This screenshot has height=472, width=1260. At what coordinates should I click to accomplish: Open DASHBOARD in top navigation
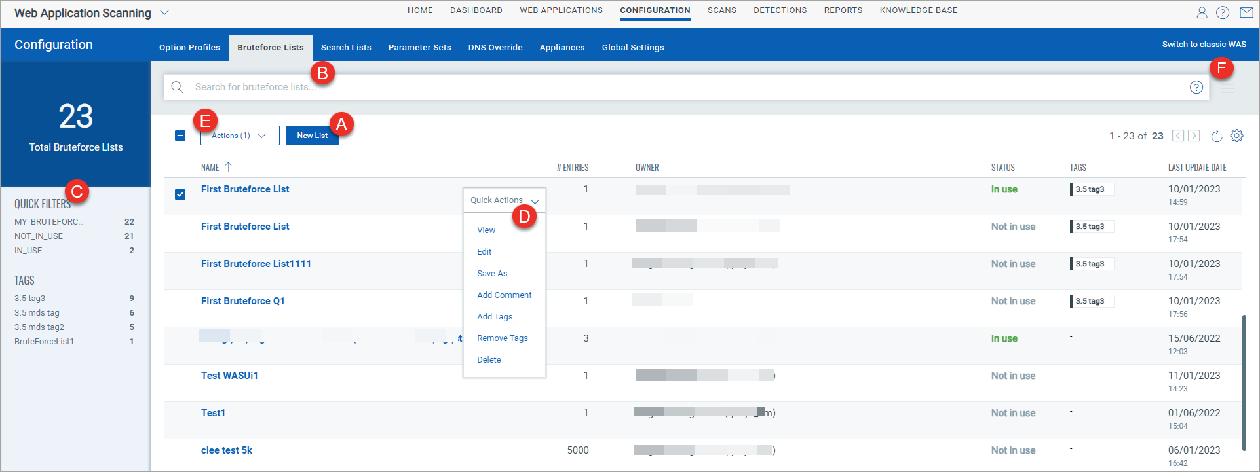pyautogui.click(x=476, y=10)
